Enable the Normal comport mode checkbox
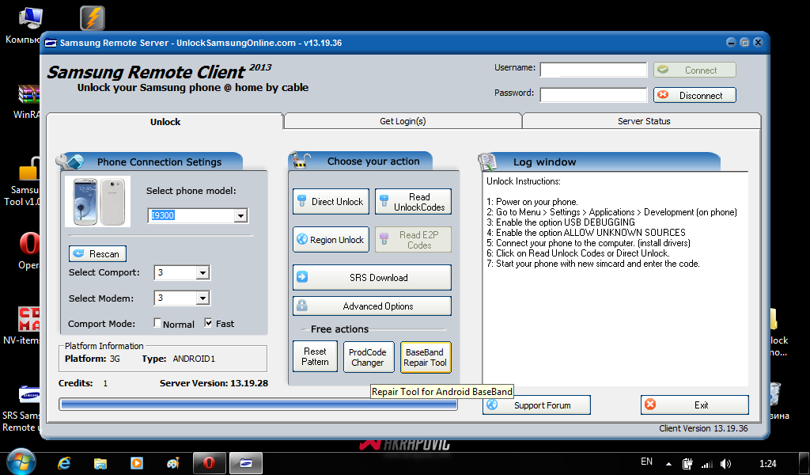This screenshot has height=475, width=810. (157, 323)
